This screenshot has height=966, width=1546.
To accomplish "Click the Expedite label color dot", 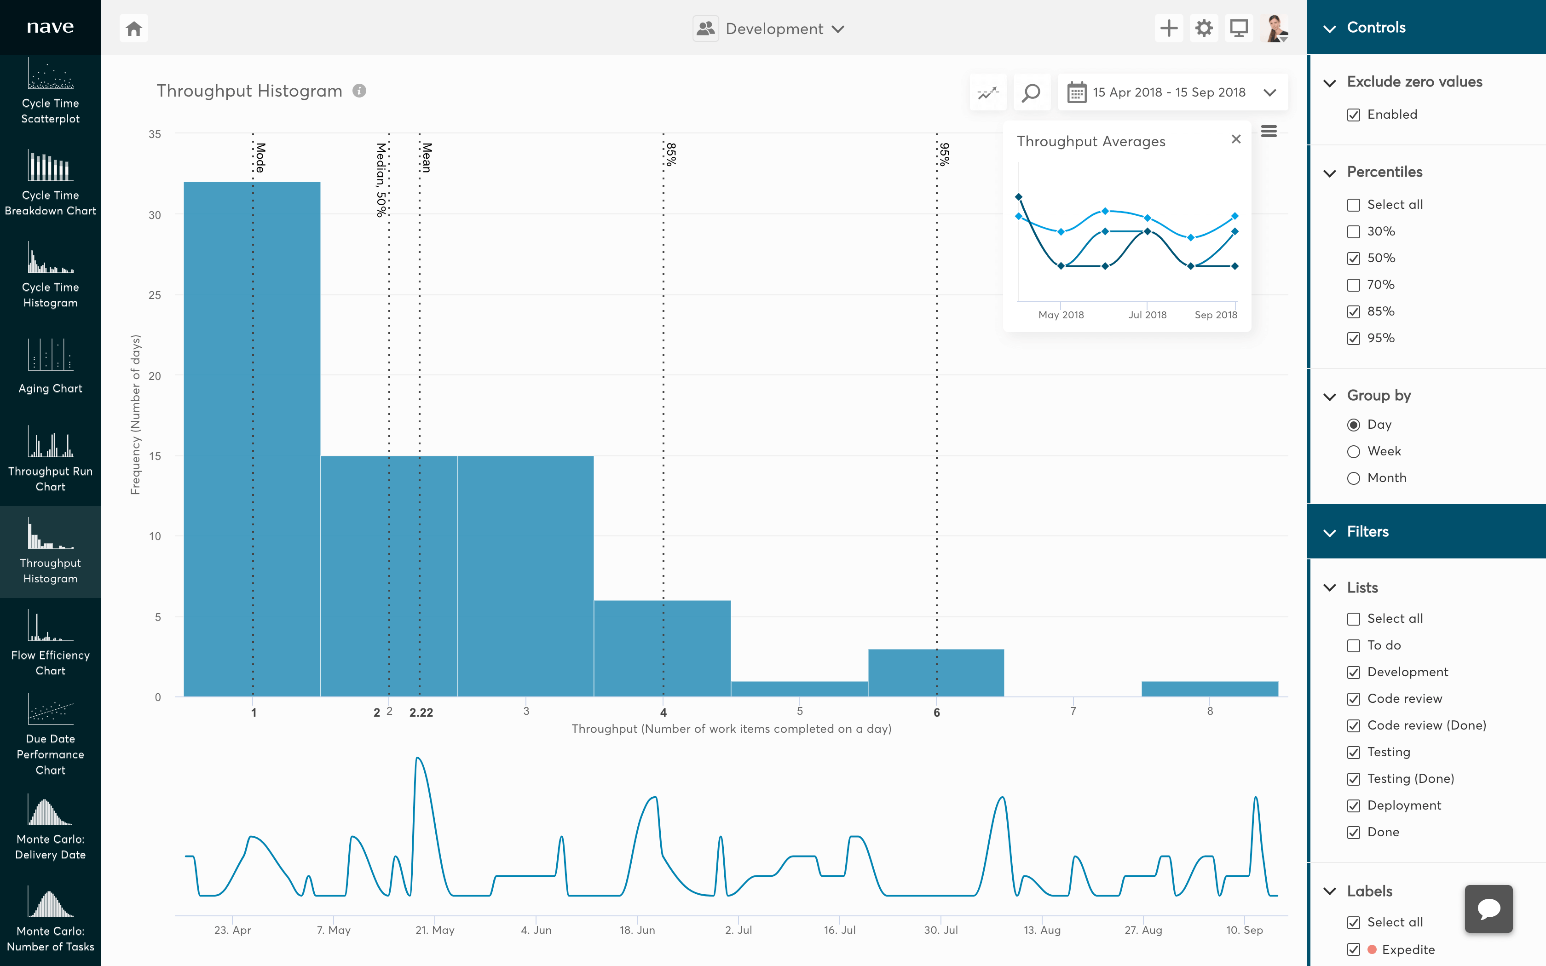I will tap(1373, 950).
